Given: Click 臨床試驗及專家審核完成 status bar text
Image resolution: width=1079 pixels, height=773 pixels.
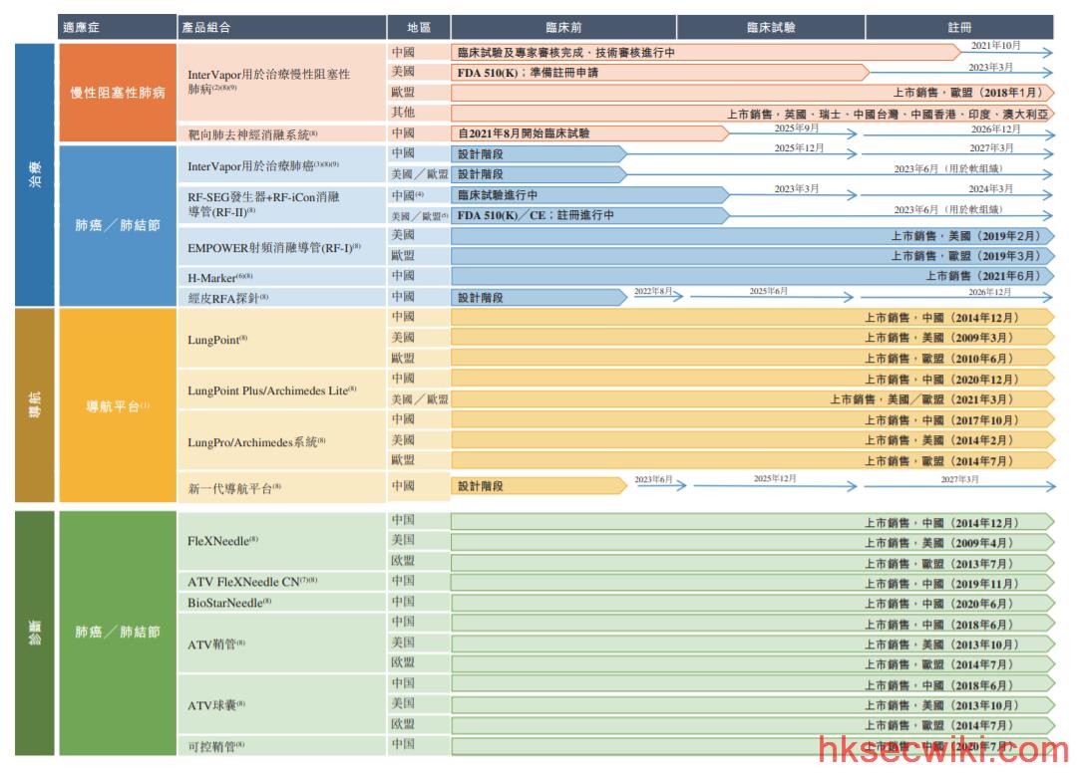Looking at the screenshot, I should [x=565, y=52].
